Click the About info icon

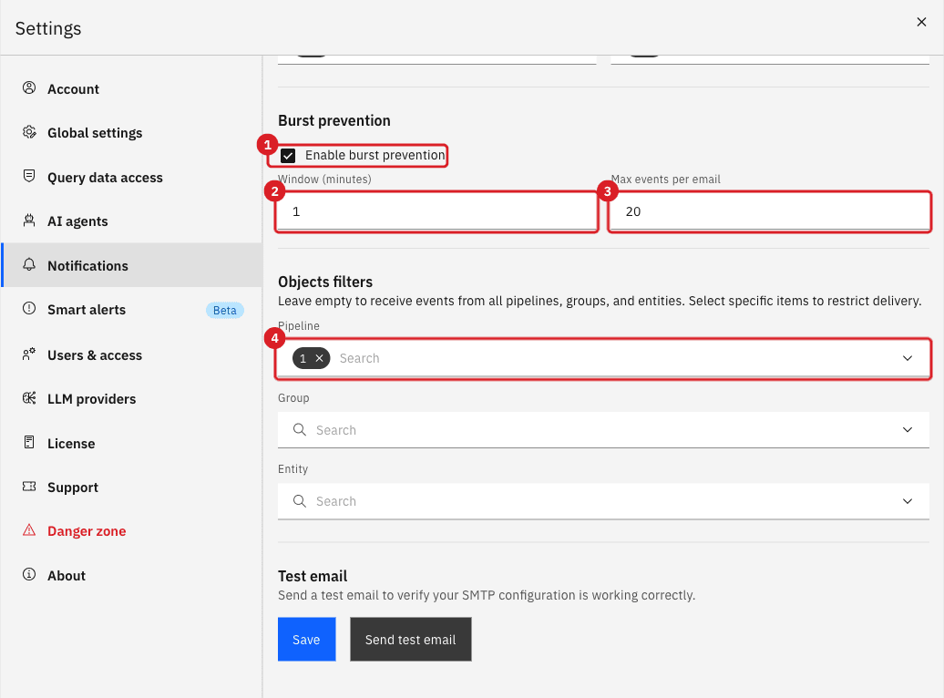pos(29,575)
